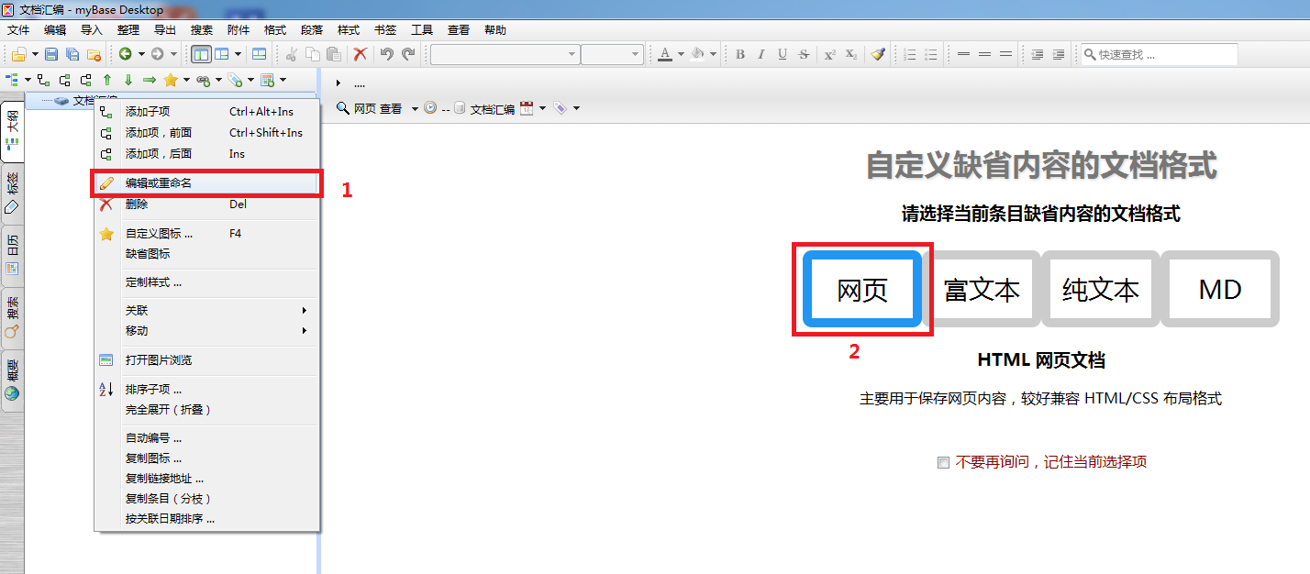Open the 工具 menu
The width and height of the screenshot is (1310, 574).
[x=422, y=29]
